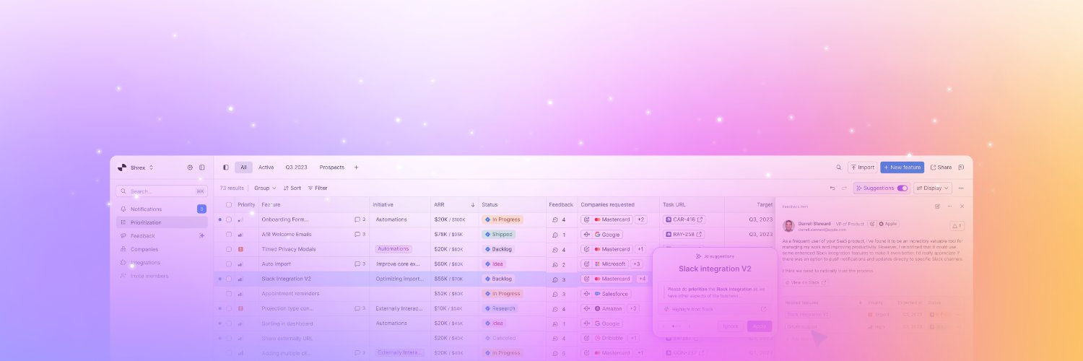1083x361 pixels.
Task: Open Prioritization in the sidebar
Action: click(162, 222)
